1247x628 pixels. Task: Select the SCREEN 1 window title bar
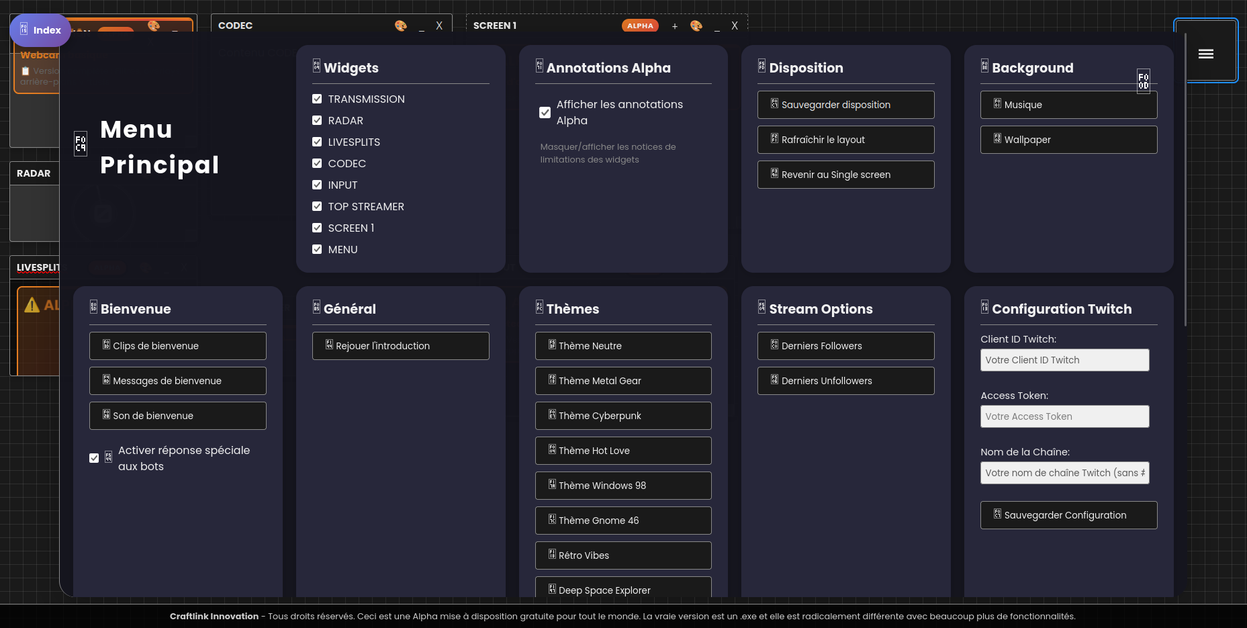tap(495, 26)
